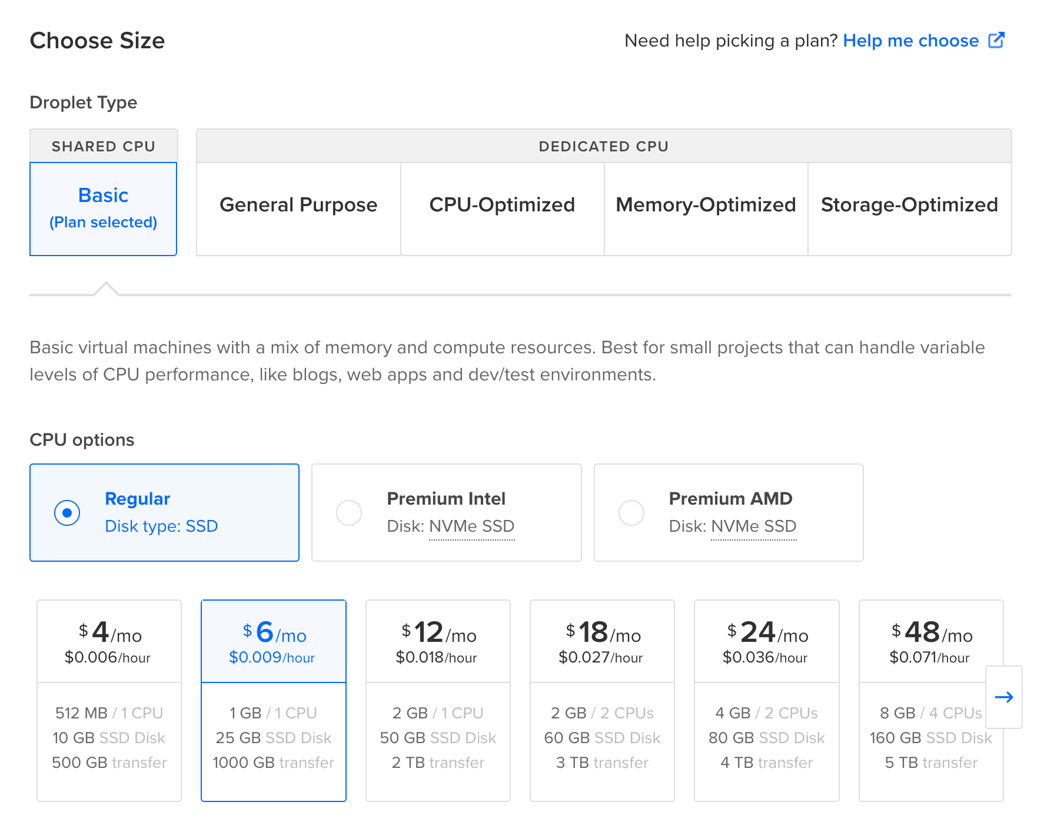Click the 50 GB SSD Disk text
This screenshot has height=835, width=1044.
pos(438,738)
